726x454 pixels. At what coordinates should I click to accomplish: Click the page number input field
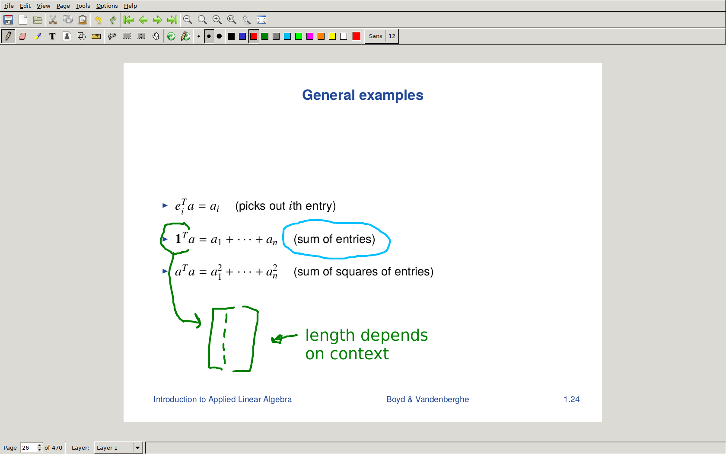29,448
